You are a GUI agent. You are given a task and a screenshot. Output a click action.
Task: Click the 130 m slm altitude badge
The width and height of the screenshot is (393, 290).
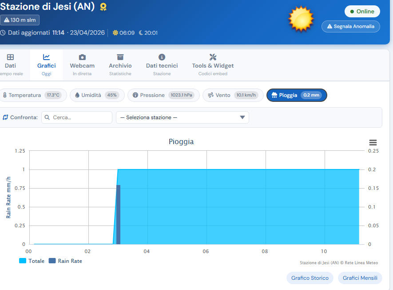coord(20,20)
